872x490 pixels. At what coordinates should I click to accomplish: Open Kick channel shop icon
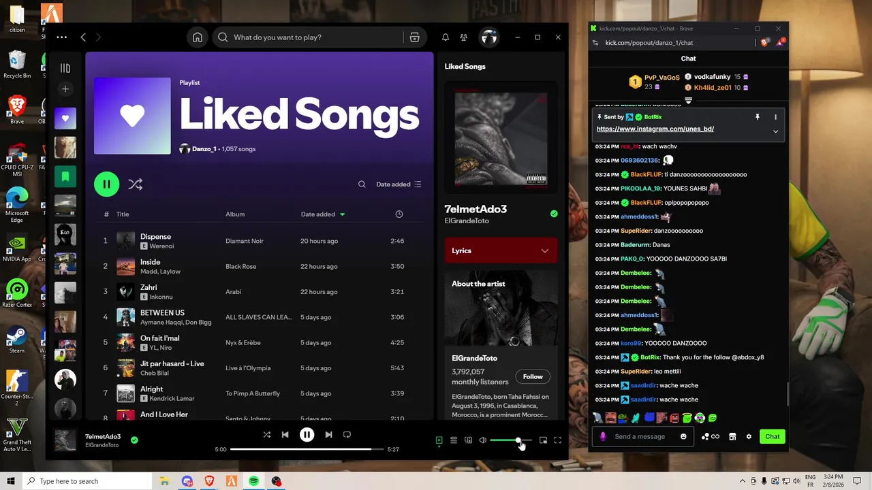tap(732, 436)
